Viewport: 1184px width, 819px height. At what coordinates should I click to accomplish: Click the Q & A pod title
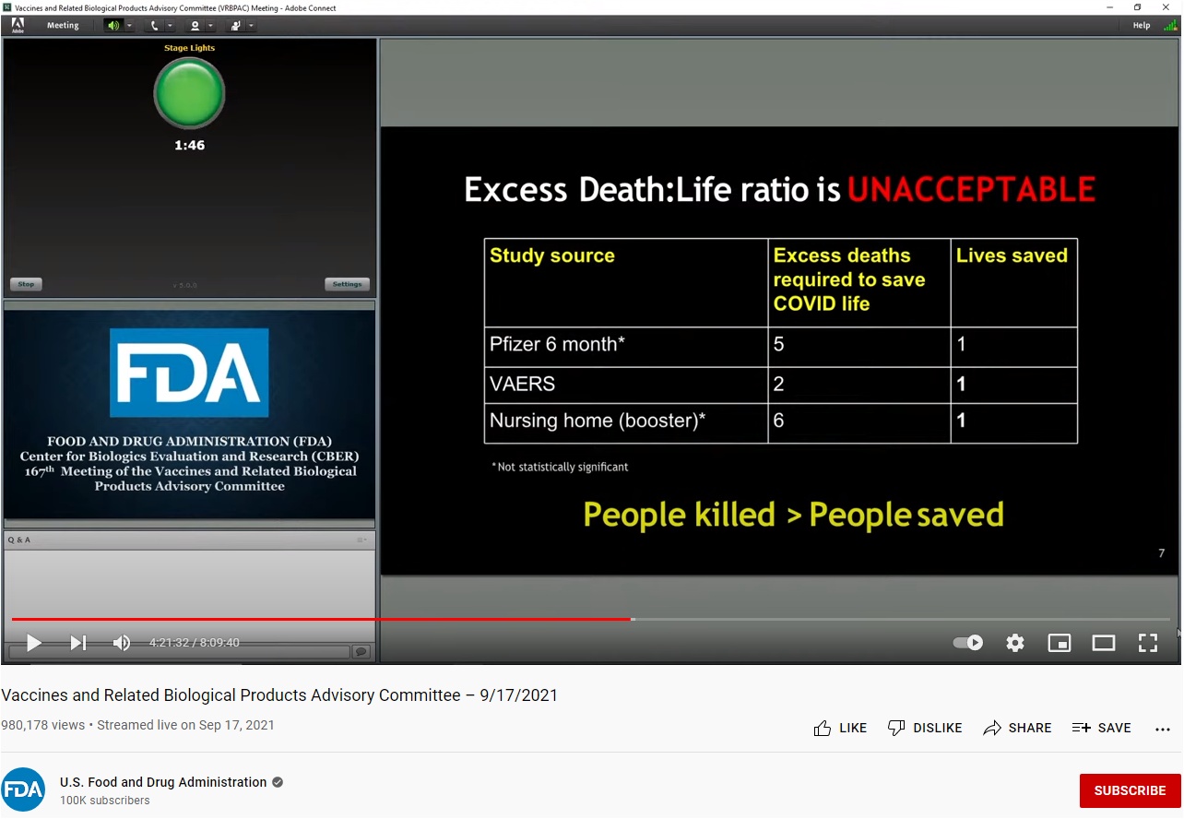pos(18,540)
